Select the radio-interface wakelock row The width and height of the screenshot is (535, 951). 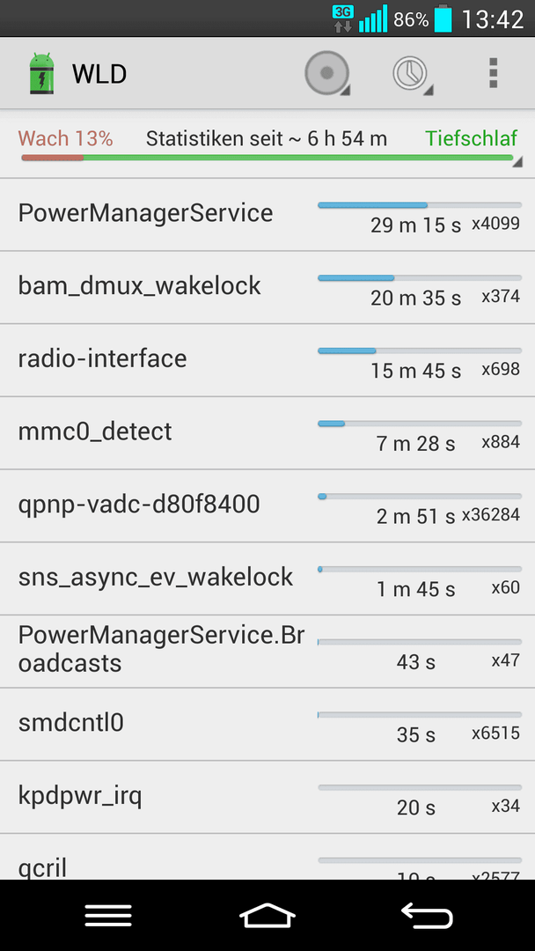(x=267, y=360)
